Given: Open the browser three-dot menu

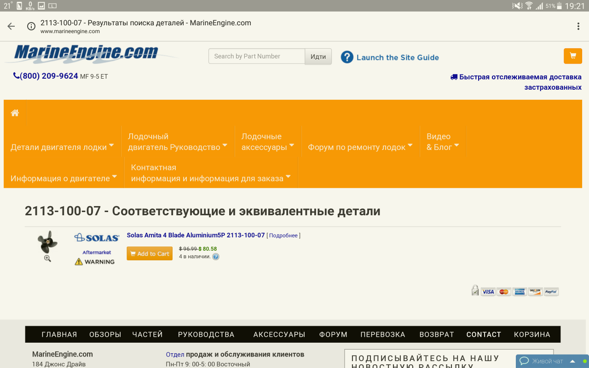Looking at the screenshot, I should (x=578, y=27).
